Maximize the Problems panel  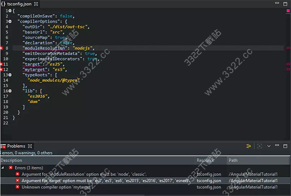click(286, 146)
